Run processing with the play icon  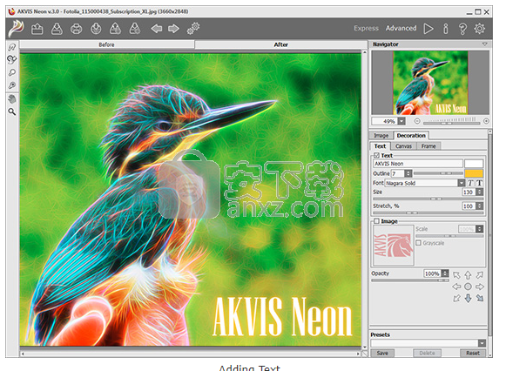[x=428, y=29]
